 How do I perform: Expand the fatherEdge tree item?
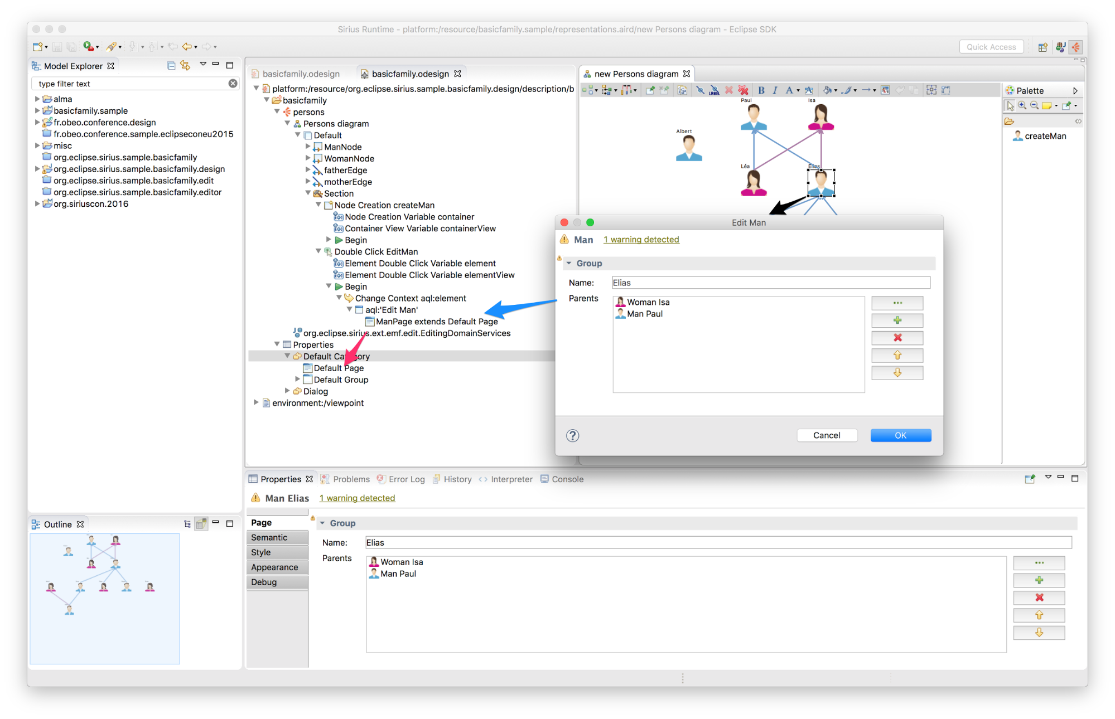click(308, 170)
